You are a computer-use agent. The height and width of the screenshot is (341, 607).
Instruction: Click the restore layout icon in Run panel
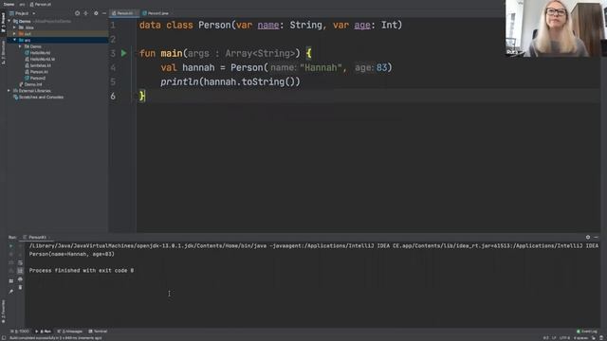click(10, 281)
